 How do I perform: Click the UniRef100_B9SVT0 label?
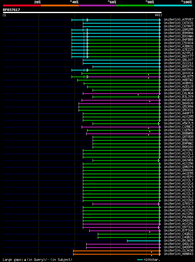pyautogui.click(x=179, y=67)
